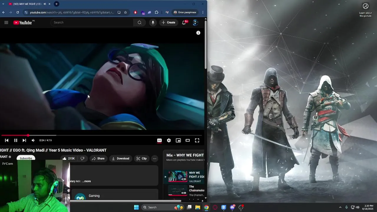Click the youtube.com address bar URL
This screenshot has height=212, width=377.
click(x=72, y=12)
